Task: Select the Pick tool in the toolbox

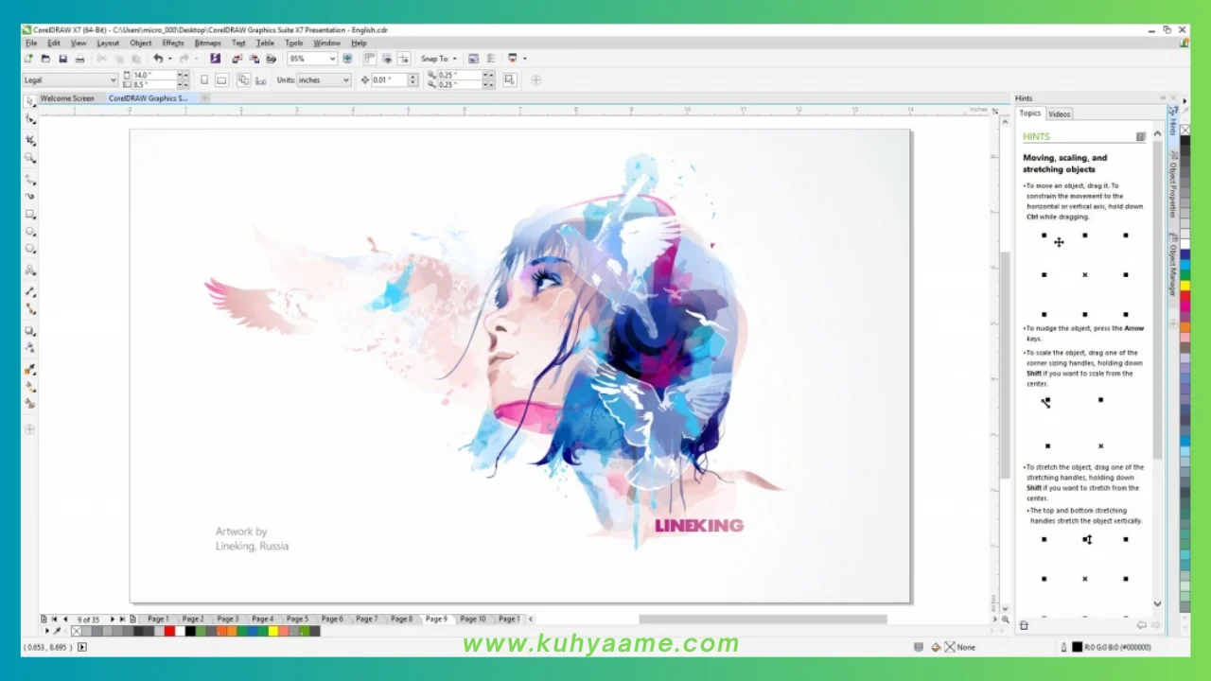Action: pos(30,101)
